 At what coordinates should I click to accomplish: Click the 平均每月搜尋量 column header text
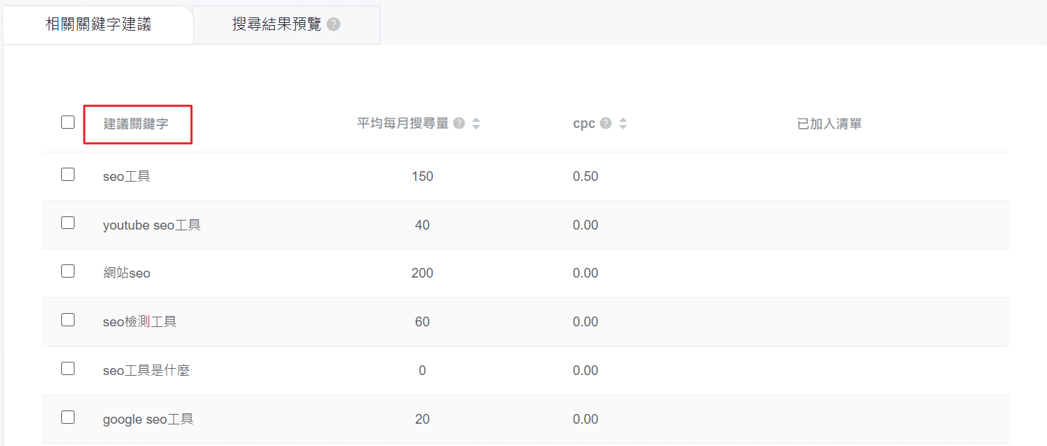pyautogui.click(x=402, y=124)
